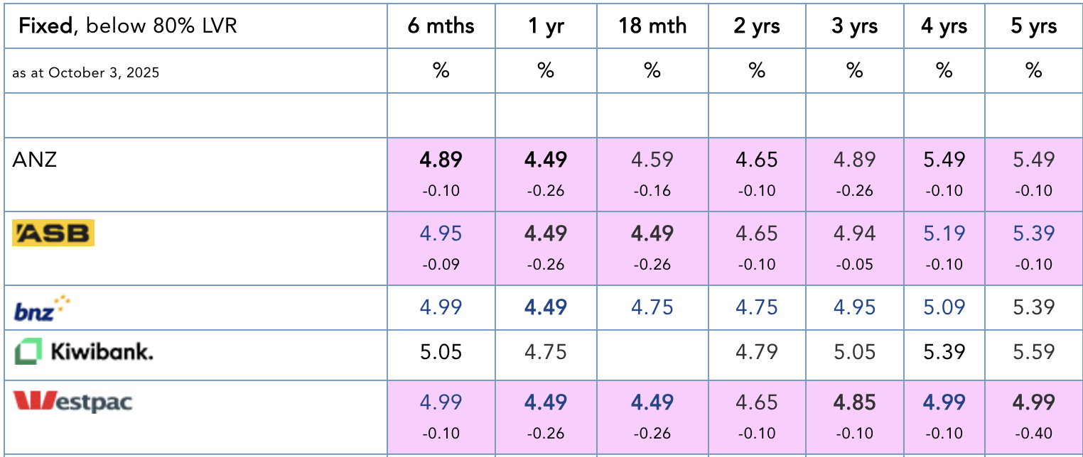The width and height of the screenshot is (1083, 457).
Task: Click the 1 yr column header
Action: click(x=545, y=26)
